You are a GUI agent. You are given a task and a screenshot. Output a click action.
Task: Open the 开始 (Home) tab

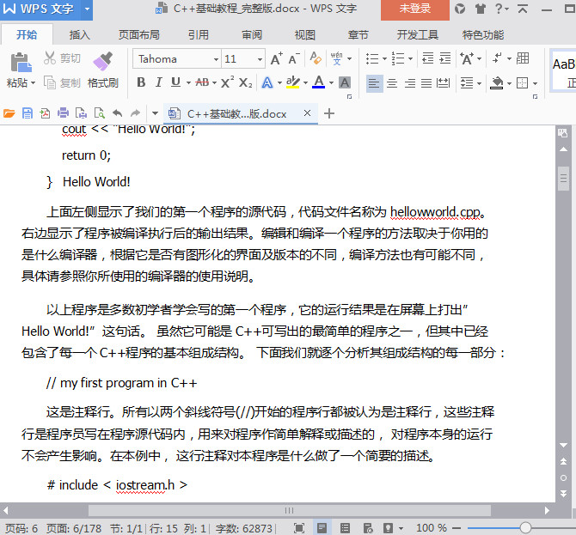27,35
